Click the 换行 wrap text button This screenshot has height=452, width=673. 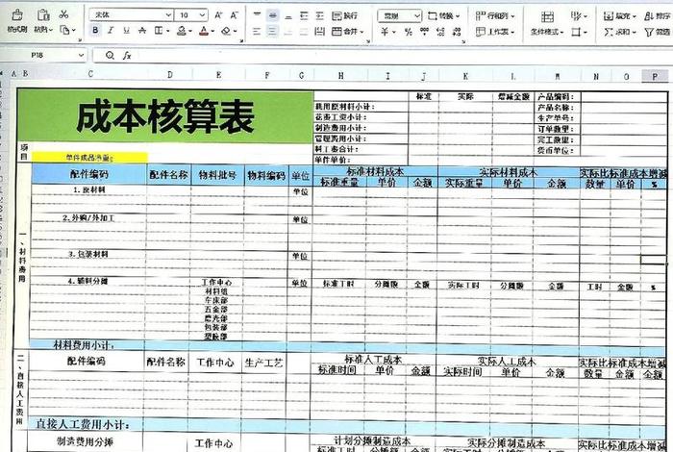pyautogui.click(x=344, y=16)
